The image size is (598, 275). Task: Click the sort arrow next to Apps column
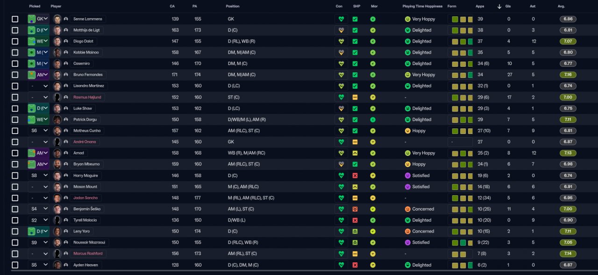point(499,7)
